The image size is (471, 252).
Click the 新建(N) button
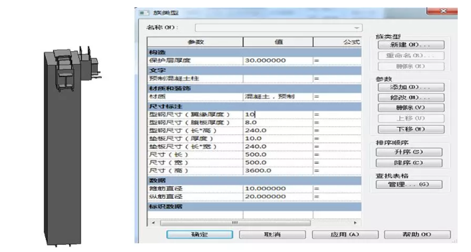click(x=411, y=45)
